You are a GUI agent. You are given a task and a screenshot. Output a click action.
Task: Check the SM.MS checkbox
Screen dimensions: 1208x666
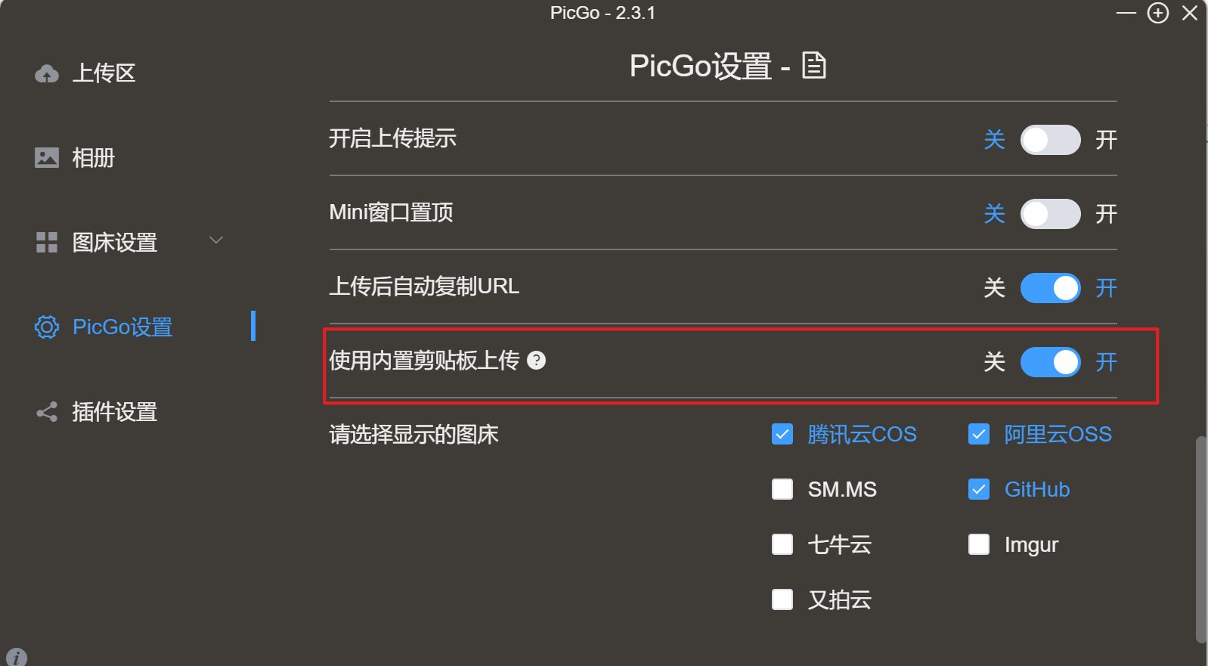point(782,489)
